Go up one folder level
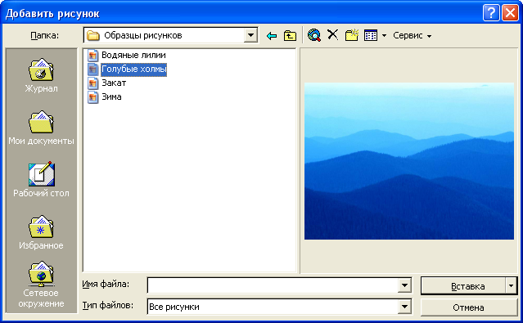 [x=290, y=36]
